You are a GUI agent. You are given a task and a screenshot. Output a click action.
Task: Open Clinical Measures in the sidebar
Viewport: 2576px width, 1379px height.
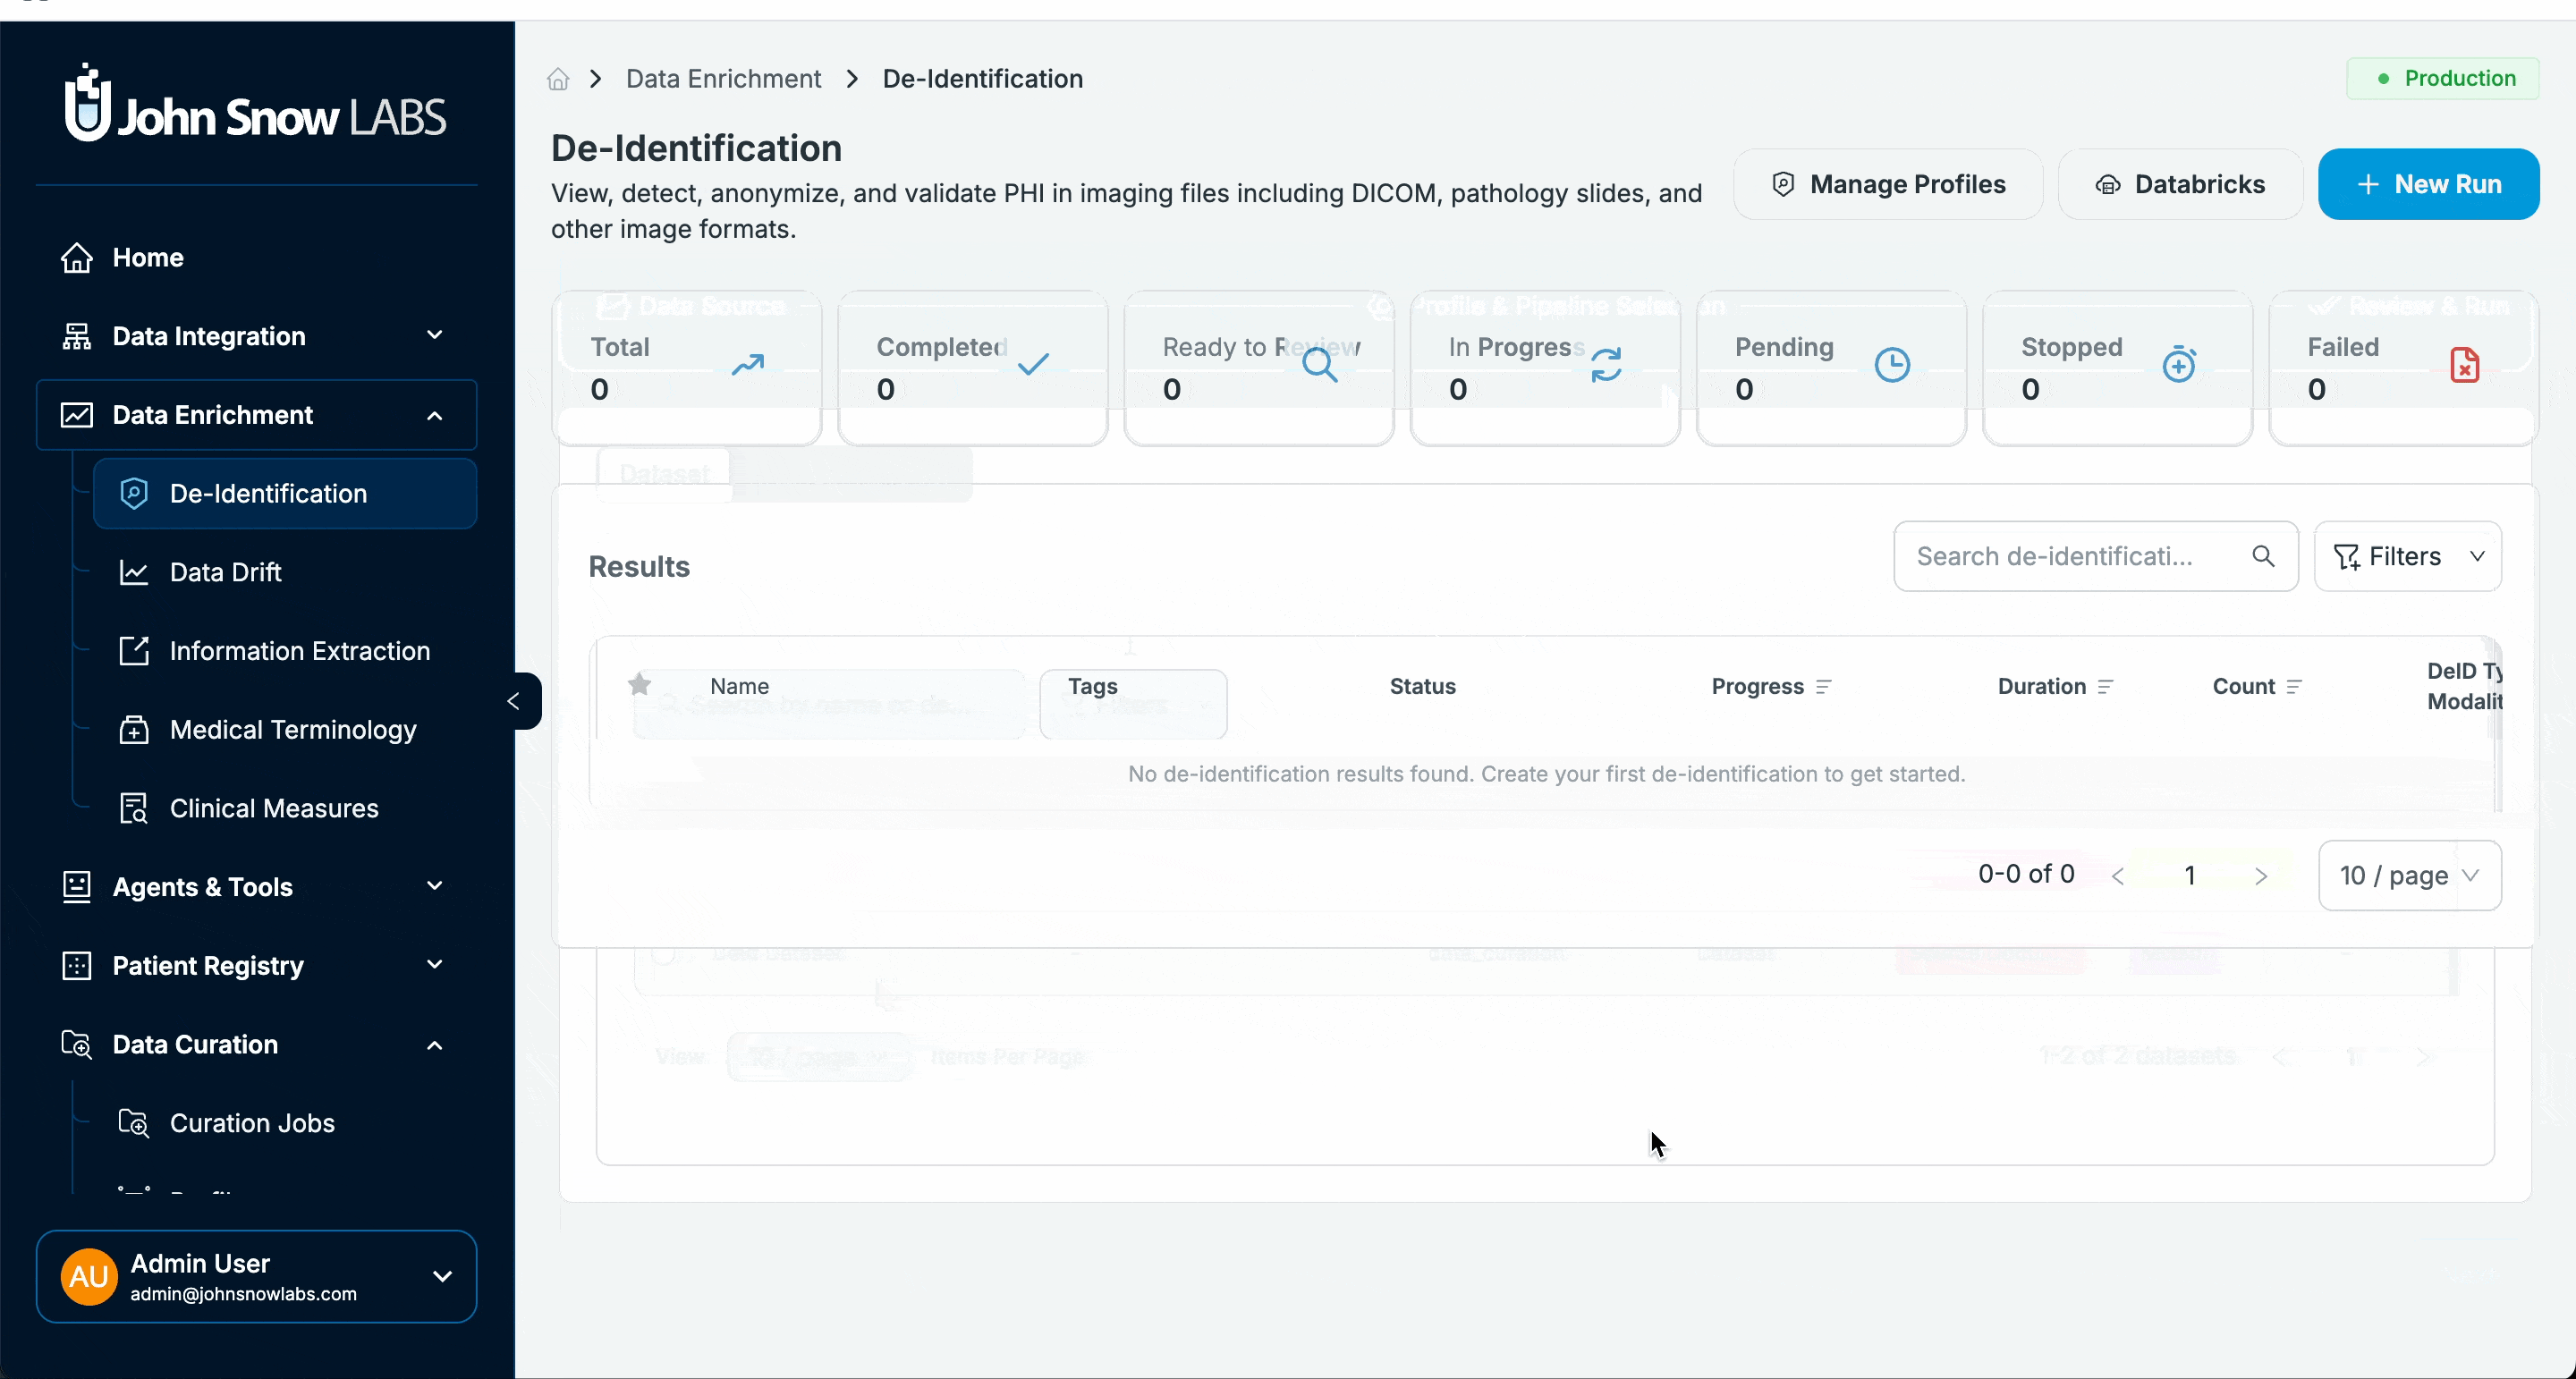285,809
